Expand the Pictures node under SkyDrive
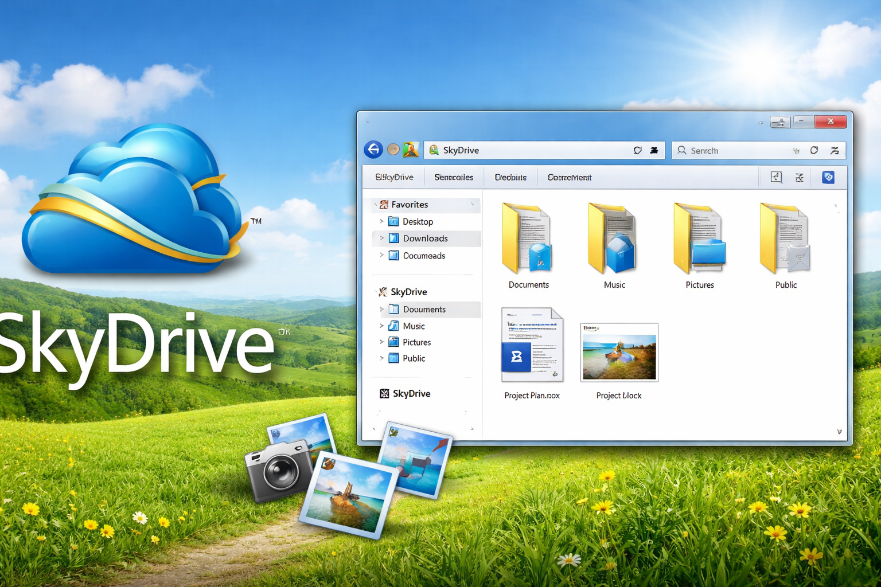The height and width of the screenshot is (587, 881). [381, 342]
